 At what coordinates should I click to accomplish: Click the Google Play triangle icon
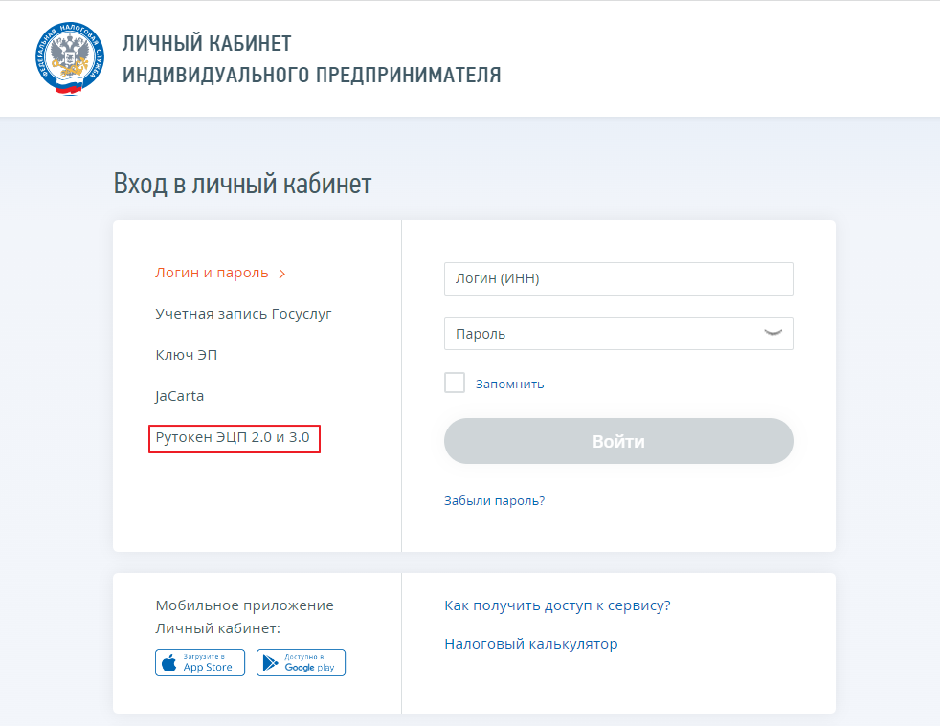click(270, 663)
